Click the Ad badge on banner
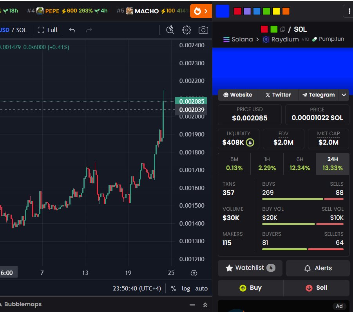Screen dimensions: 353x312 click(x=339, y=306)
